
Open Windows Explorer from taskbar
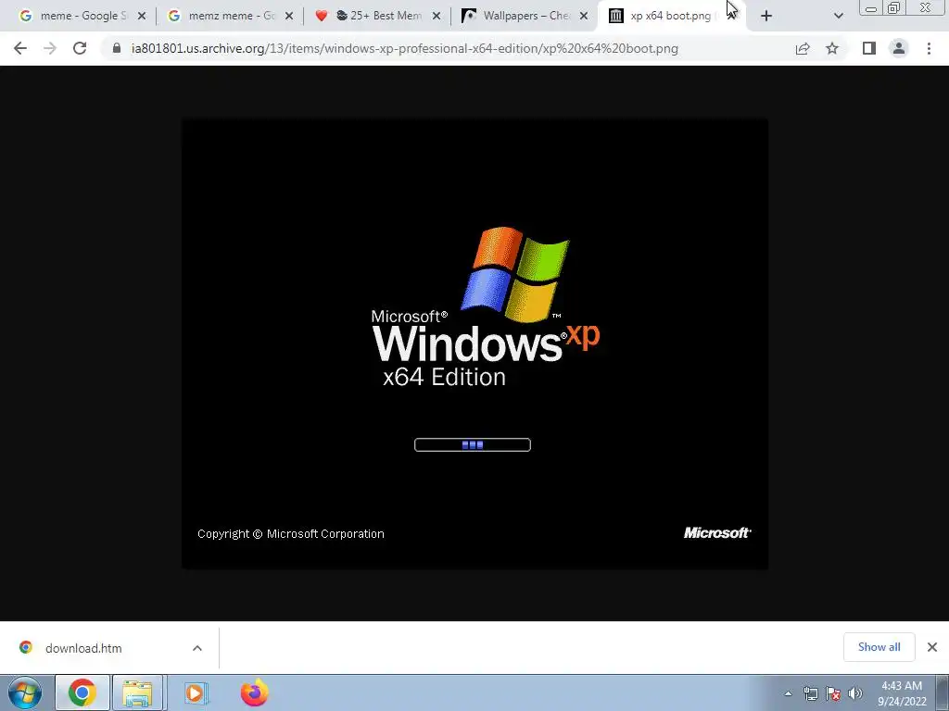click(x=137, y=692)
